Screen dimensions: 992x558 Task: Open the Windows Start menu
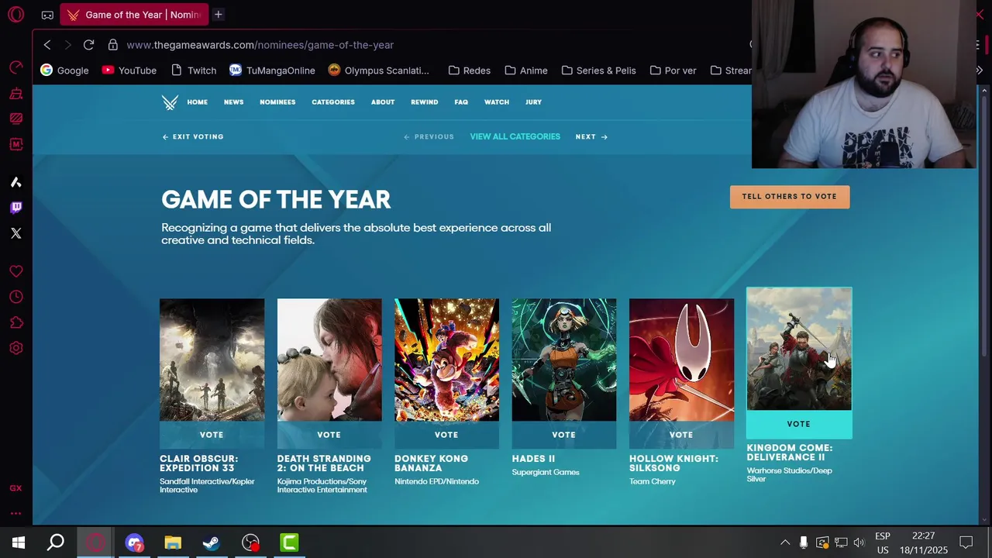coord(19,542)
